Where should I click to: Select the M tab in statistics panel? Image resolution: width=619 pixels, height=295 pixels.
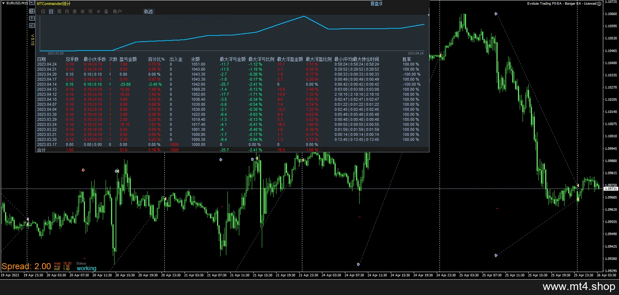point(99,11)
